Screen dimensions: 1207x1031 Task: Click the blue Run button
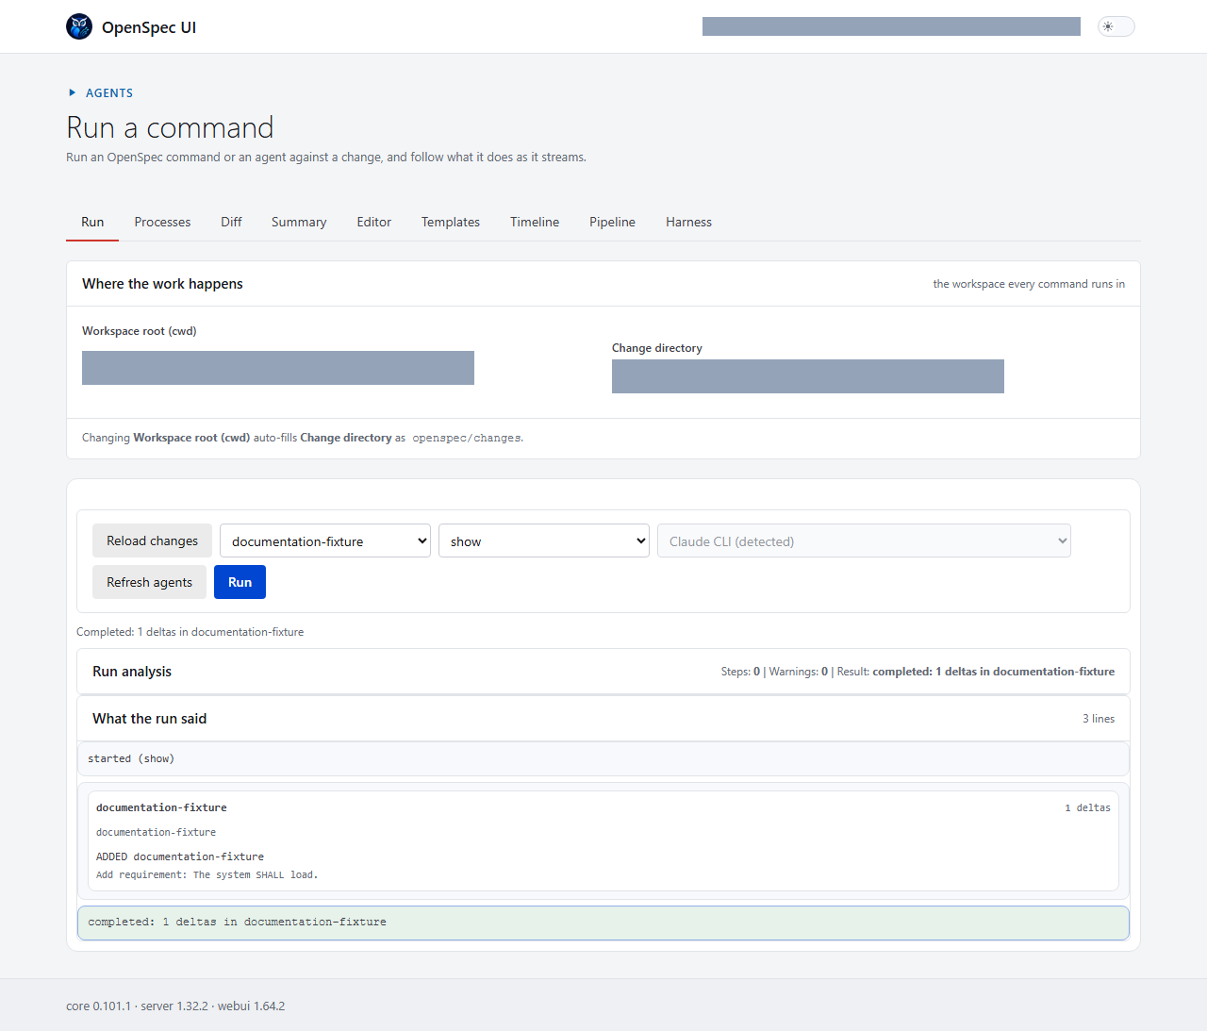(240, 582)
